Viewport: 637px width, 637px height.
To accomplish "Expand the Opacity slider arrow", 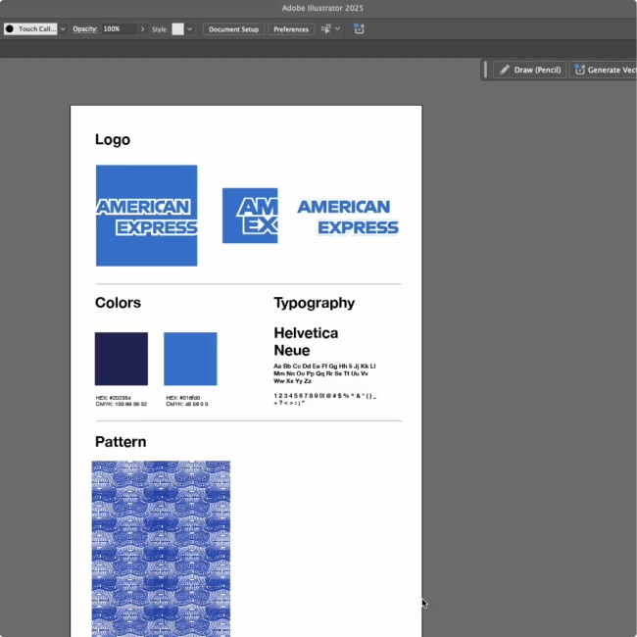I will coord(143,29).
